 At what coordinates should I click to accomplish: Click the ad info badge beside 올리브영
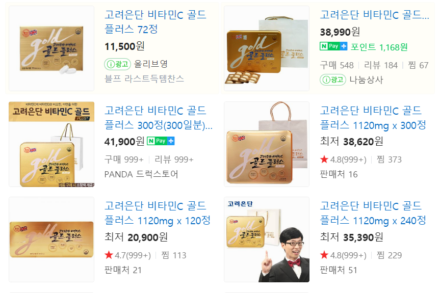point(117,64)
